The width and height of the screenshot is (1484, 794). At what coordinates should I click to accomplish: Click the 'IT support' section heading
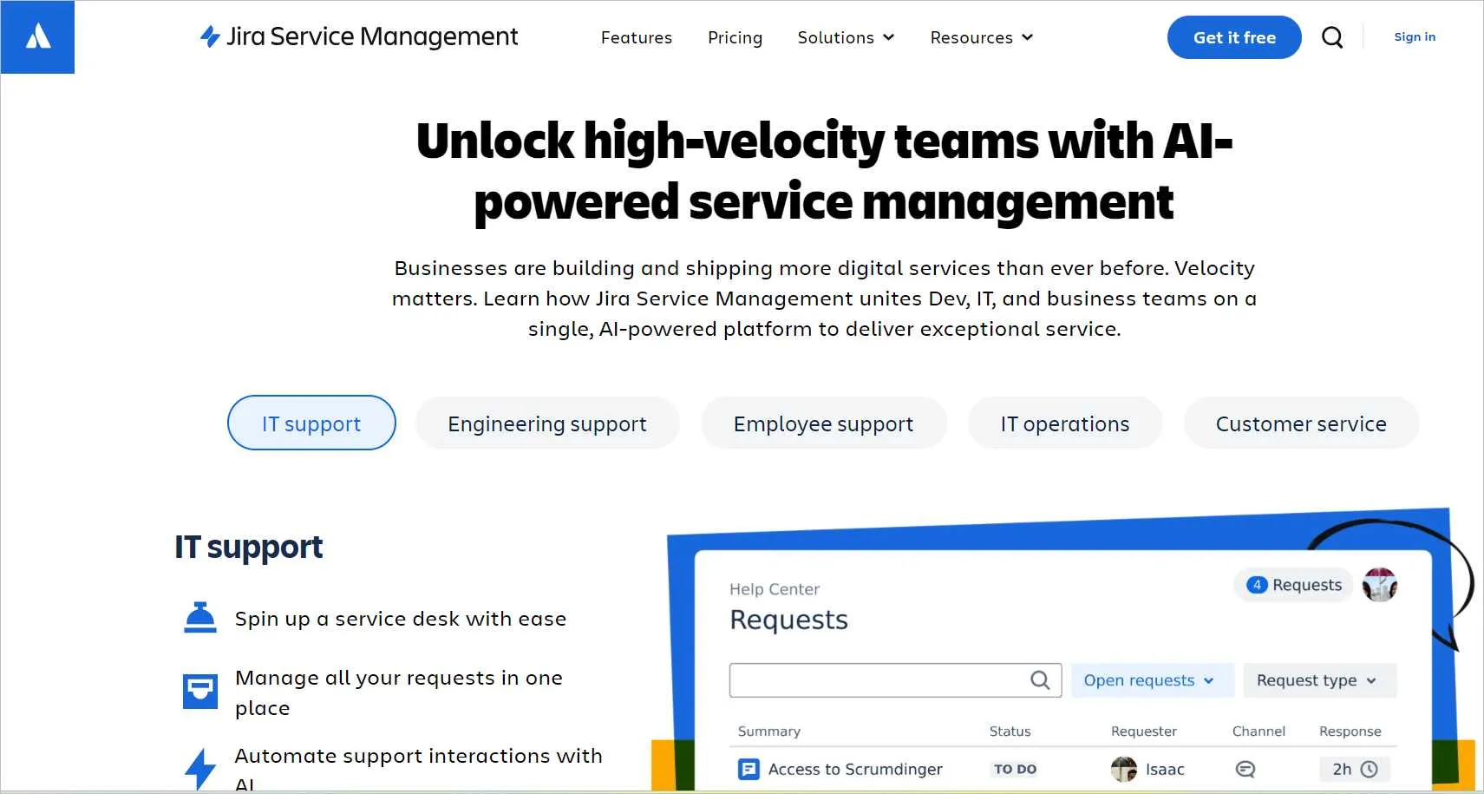[248, 548]
